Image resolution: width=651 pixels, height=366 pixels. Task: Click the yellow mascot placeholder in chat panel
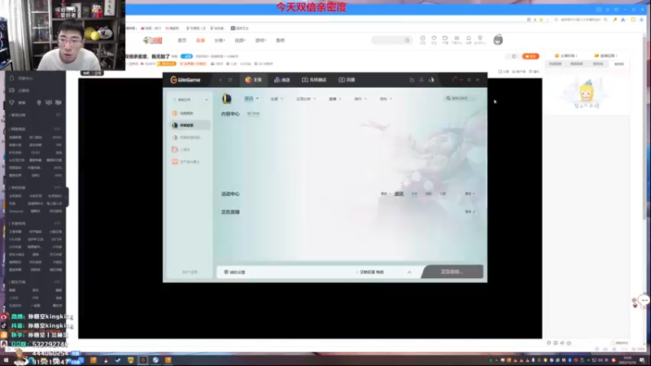click(586, 92)
